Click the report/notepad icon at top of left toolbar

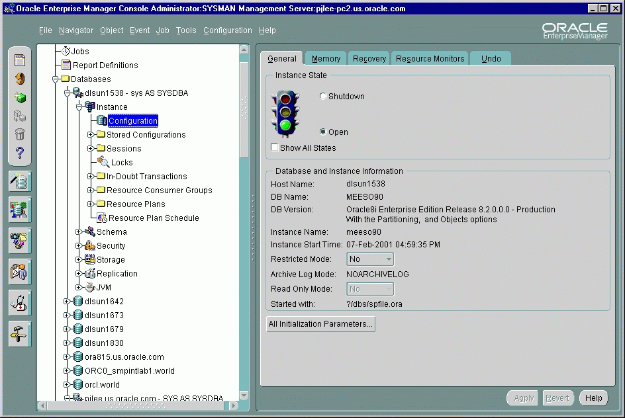coord(20,60)
